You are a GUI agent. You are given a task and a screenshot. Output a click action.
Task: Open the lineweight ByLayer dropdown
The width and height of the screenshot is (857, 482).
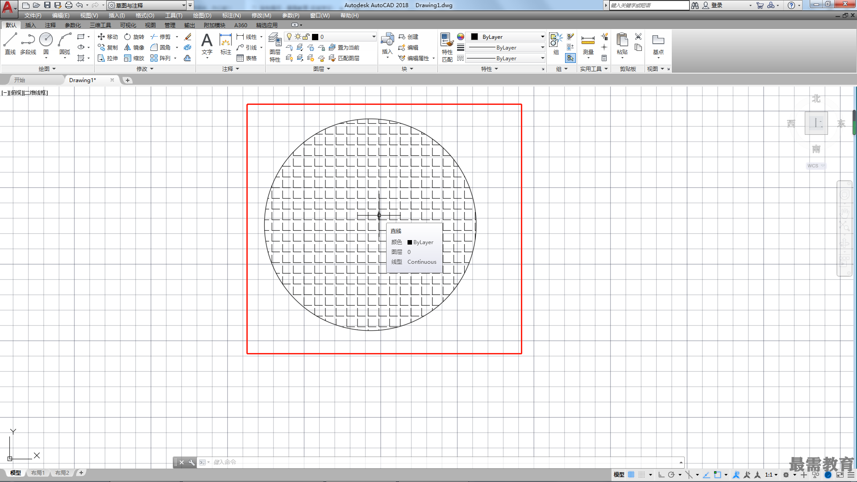point(506,47)
